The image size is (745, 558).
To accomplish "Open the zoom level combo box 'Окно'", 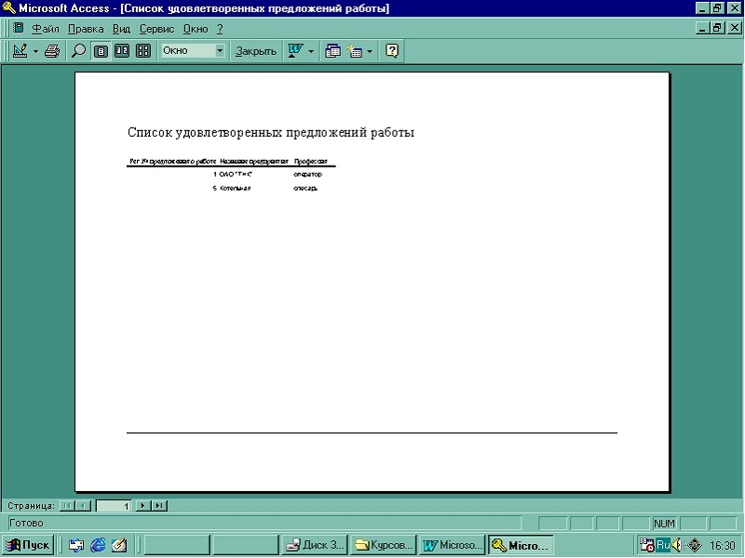I will (x=193, y=50).
